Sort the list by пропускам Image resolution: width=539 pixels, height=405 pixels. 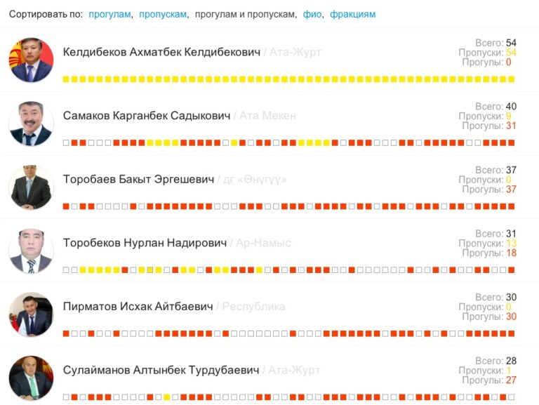[x=163, y=14]
